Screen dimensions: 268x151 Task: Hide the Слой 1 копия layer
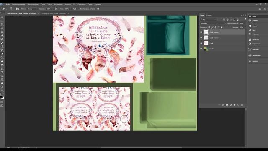[x=201, y=38]
